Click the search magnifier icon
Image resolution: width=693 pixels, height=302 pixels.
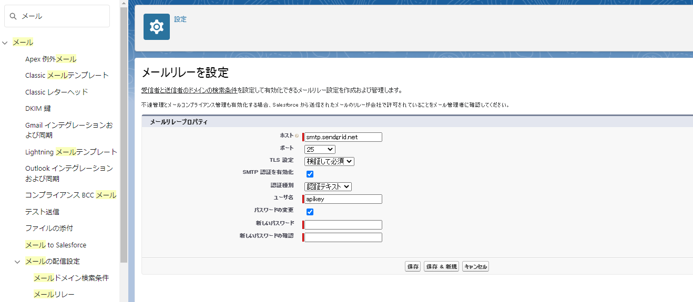(13, 16)
